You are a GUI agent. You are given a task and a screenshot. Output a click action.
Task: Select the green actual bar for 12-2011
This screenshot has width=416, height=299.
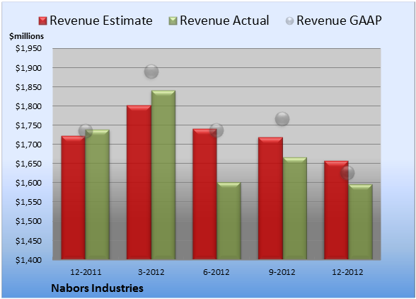pos(97,195)
